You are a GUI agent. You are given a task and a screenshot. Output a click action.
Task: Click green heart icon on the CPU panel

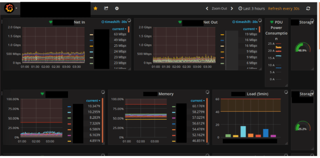(42, 94)
